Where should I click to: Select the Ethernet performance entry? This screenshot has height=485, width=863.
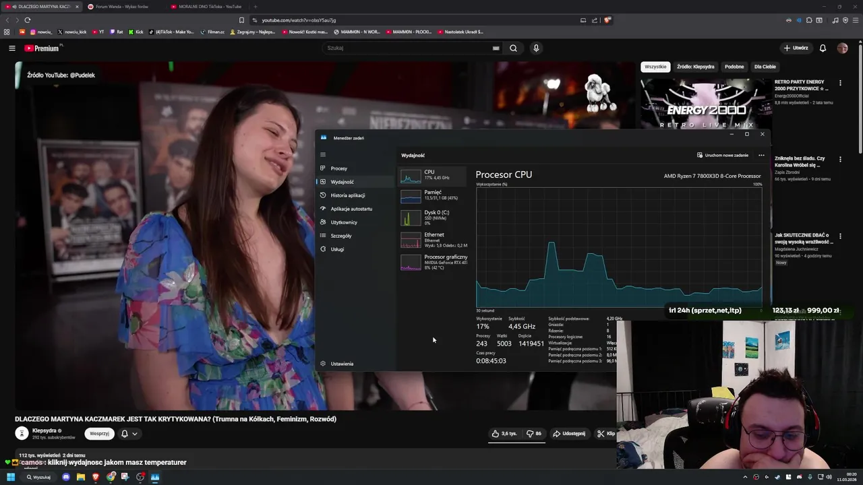coord(432,240)
